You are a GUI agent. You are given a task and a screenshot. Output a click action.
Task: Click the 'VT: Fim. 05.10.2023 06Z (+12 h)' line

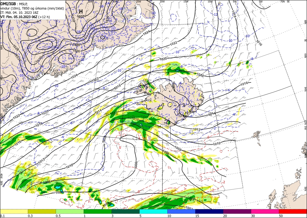(25, 17)
